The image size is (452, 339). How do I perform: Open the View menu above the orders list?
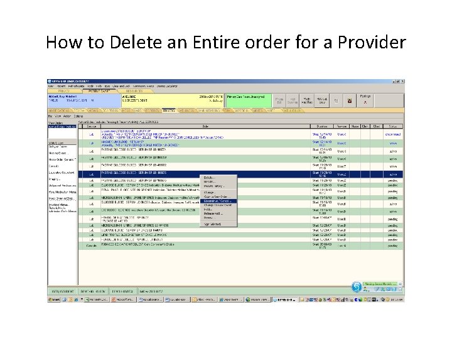pos(58,116)
